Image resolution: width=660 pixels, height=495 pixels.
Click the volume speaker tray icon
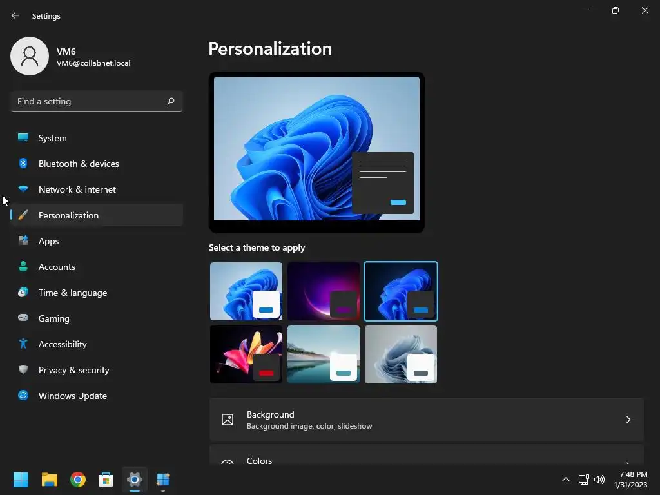pos(599,480)
